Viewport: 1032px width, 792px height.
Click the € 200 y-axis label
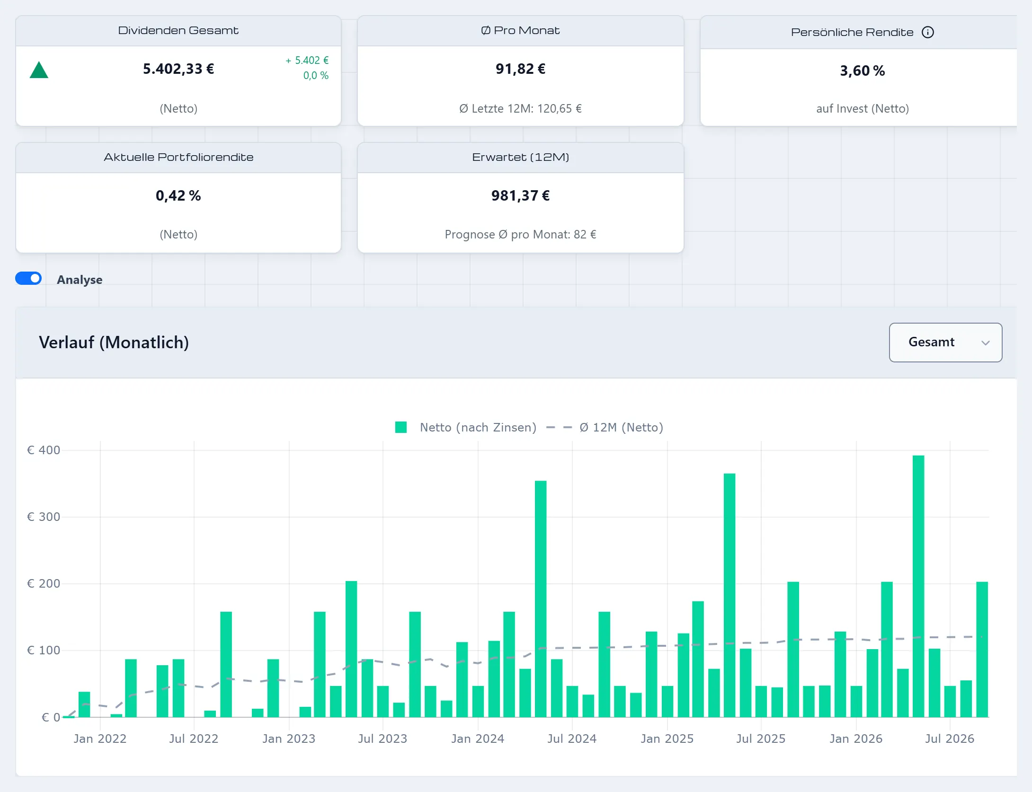coord(44,583)
